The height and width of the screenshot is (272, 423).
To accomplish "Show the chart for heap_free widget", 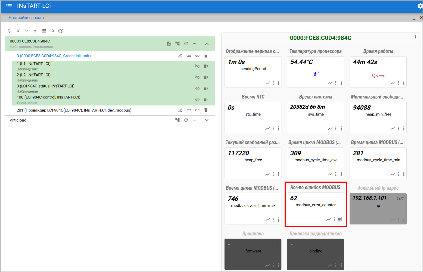I will (x=268, y=174).
